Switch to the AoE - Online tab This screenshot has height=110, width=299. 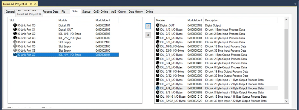coord(119,12)
